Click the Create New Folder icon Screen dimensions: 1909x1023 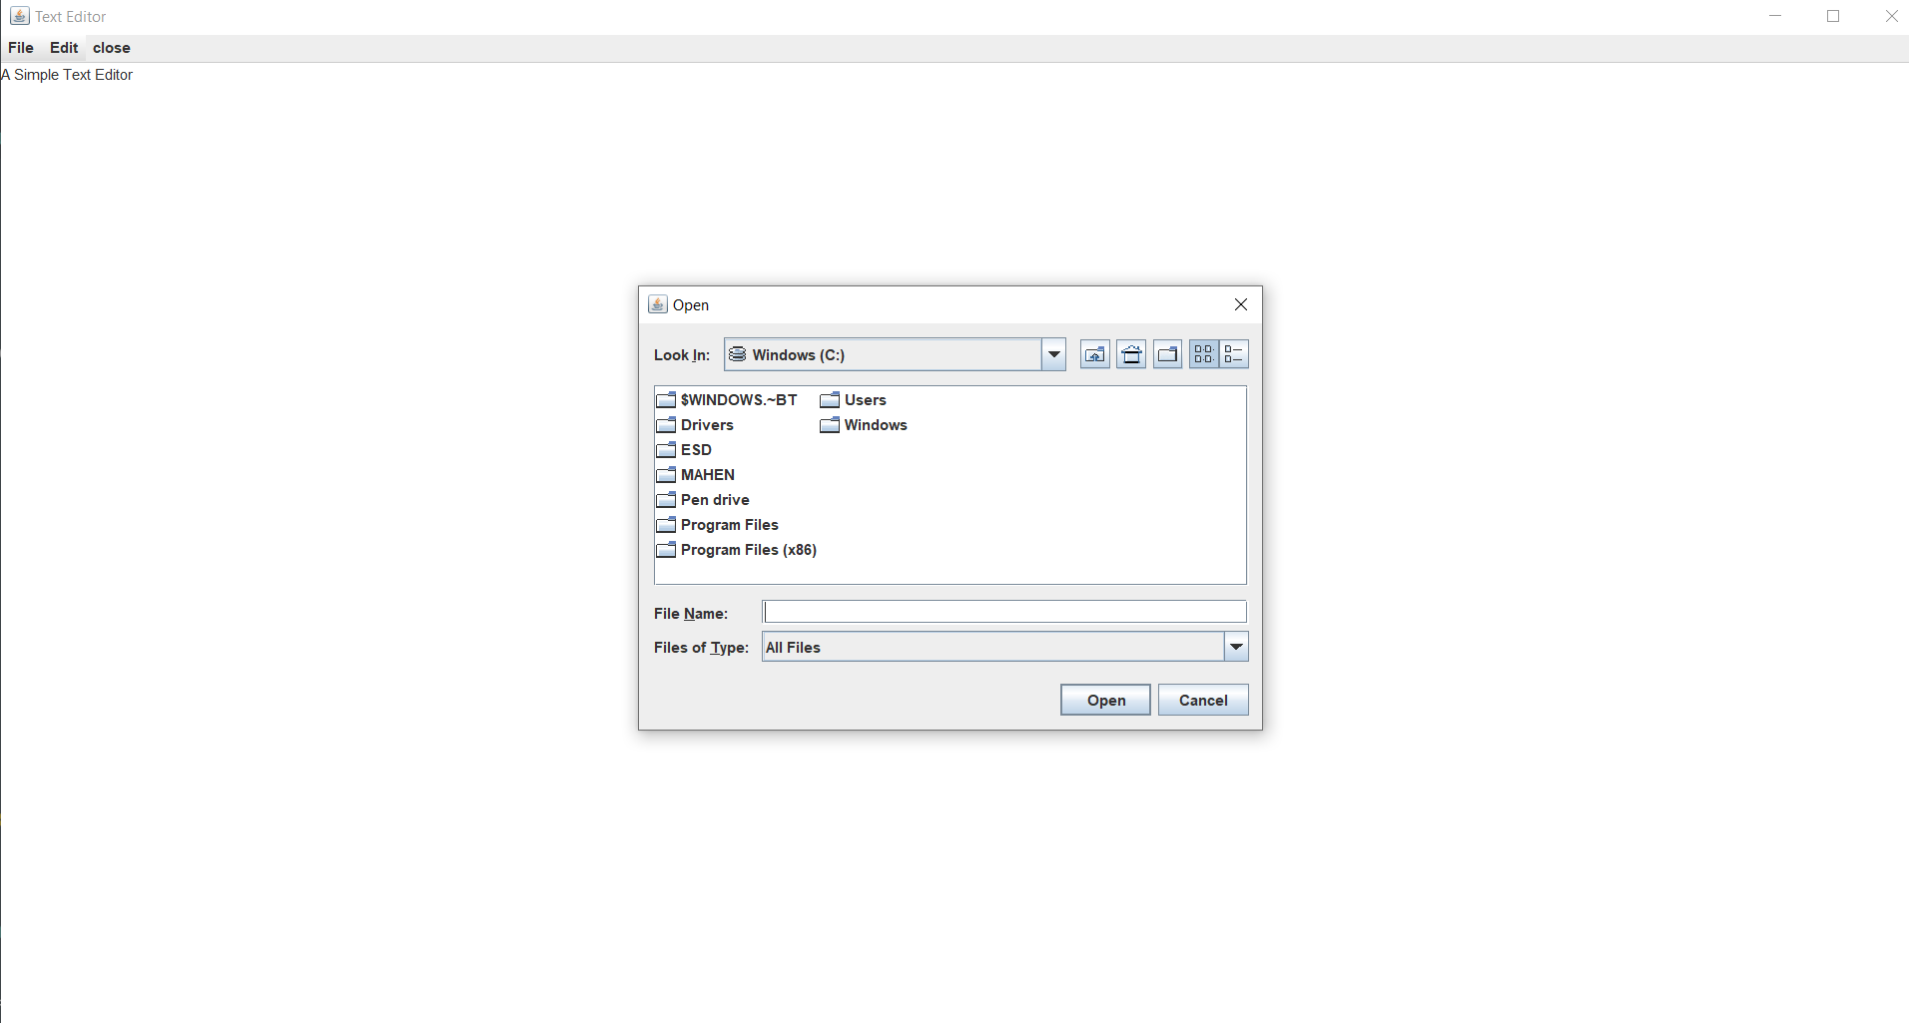1167,353
